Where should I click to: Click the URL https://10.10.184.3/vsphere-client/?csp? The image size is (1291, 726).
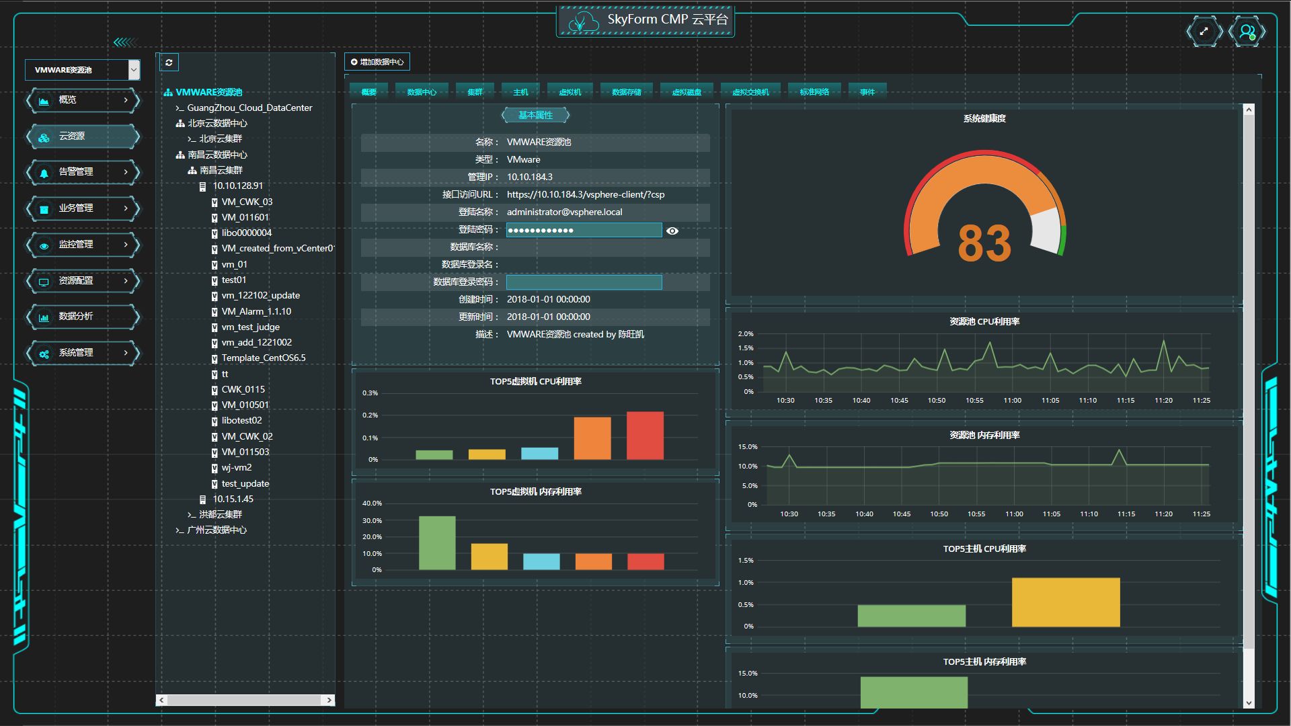click(586, 195)
